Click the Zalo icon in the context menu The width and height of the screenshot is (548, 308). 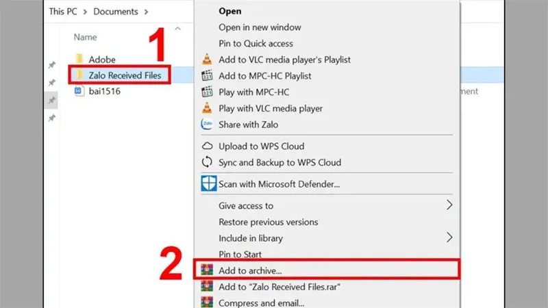pos(207,125)
